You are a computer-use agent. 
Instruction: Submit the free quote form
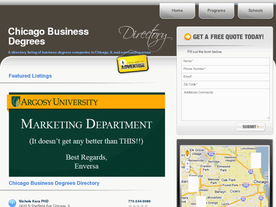pyautogui.click(x=251, y=126)
